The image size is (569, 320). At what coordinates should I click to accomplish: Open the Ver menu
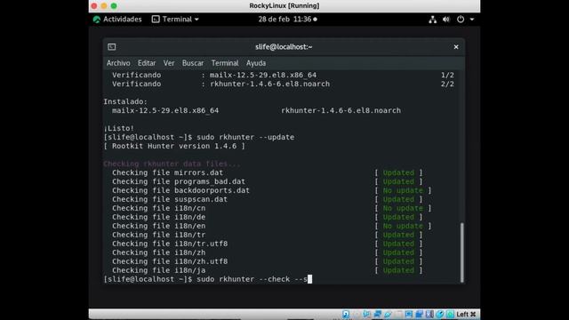pyautogui.click(x=169, y=63)
